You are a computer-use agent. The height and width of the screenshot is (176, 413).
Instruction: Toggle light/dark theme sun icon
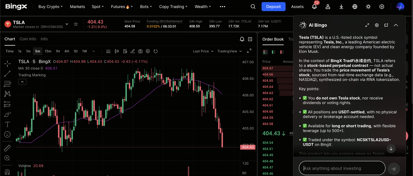pos(368,6)
